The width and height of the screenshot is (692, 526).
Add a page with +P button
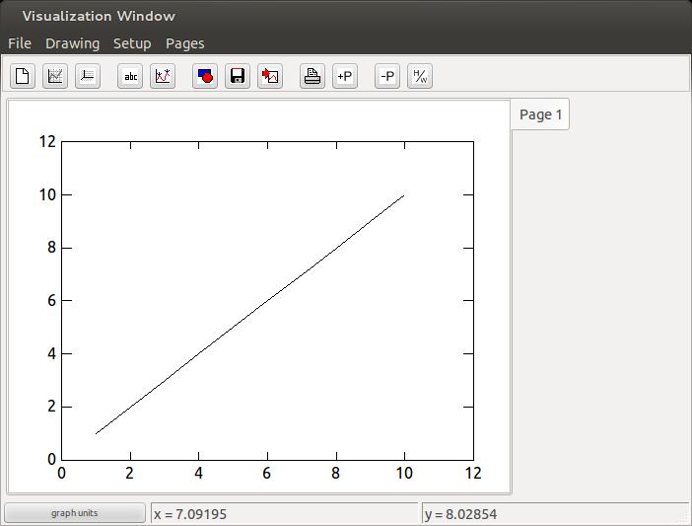(x=344, y=76)
